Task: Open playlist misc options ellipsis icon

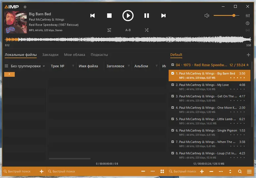Action: (221, 171)
